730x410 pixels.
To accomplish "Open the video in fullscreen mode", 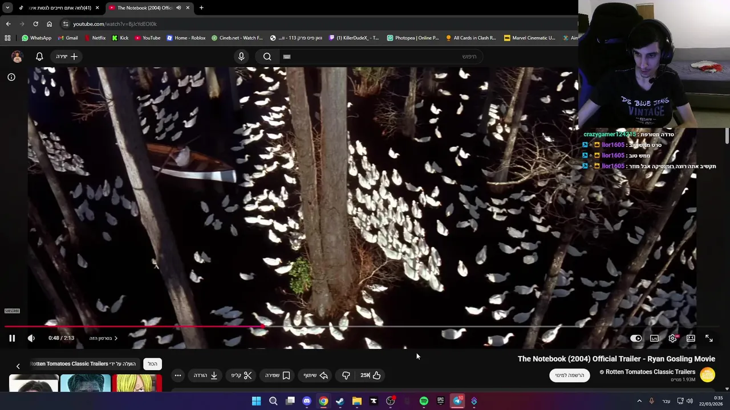I will click(x=709, y=338).
